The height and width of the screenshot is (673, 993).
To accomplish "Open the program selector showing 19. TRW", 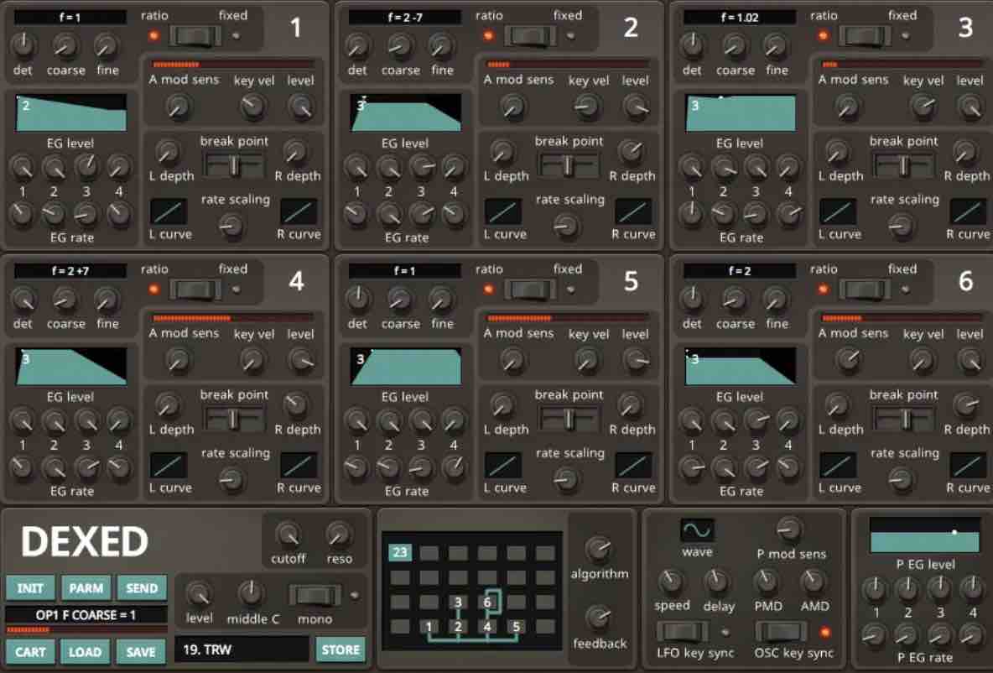I will [242, 650].
